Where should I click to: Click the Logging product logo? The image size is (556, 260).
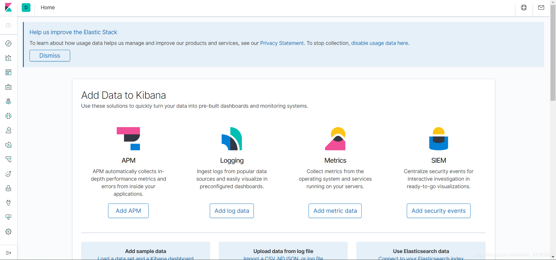232,139
